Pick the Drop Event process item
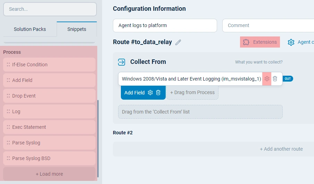 [x=49, y=96]
